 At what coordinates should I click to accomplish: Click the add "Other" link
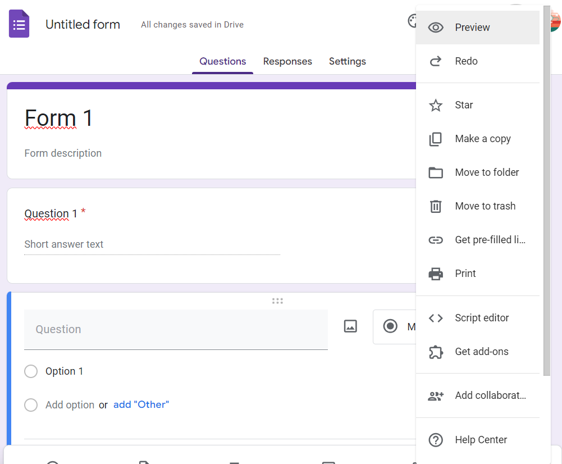pyautogui.click(x=141, y=404)
